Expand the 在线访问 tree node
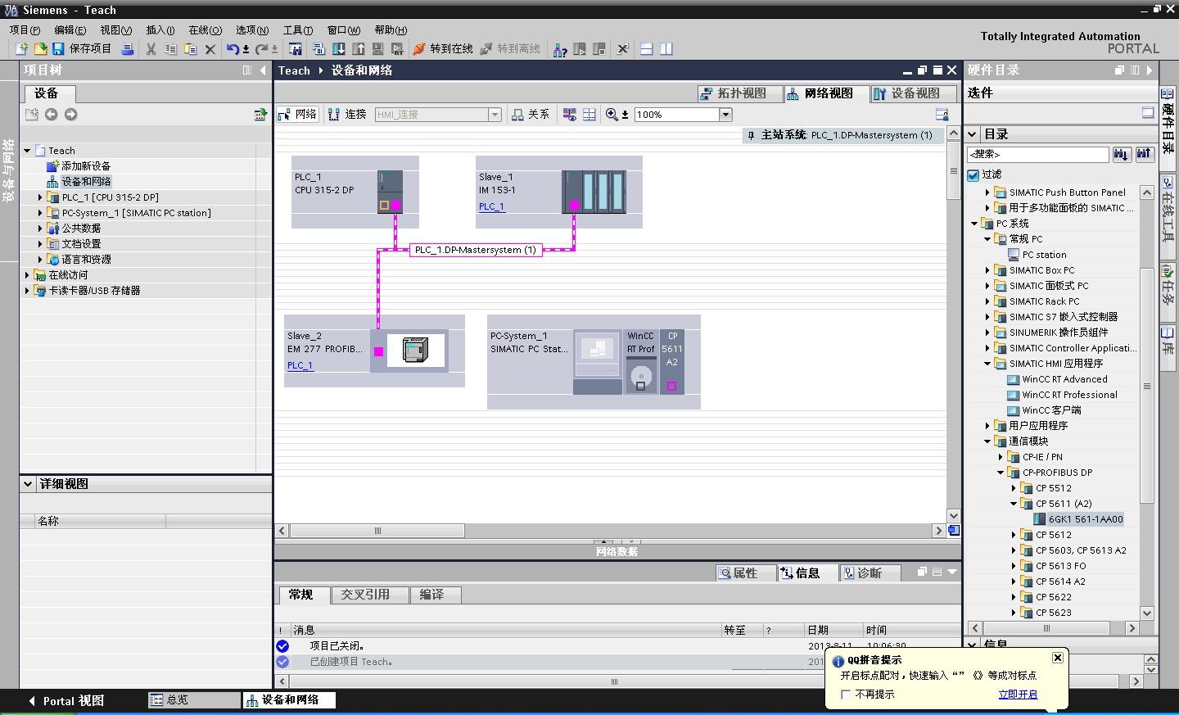The height and width of the screenshot is (715, 1179). tap(27, 275)
